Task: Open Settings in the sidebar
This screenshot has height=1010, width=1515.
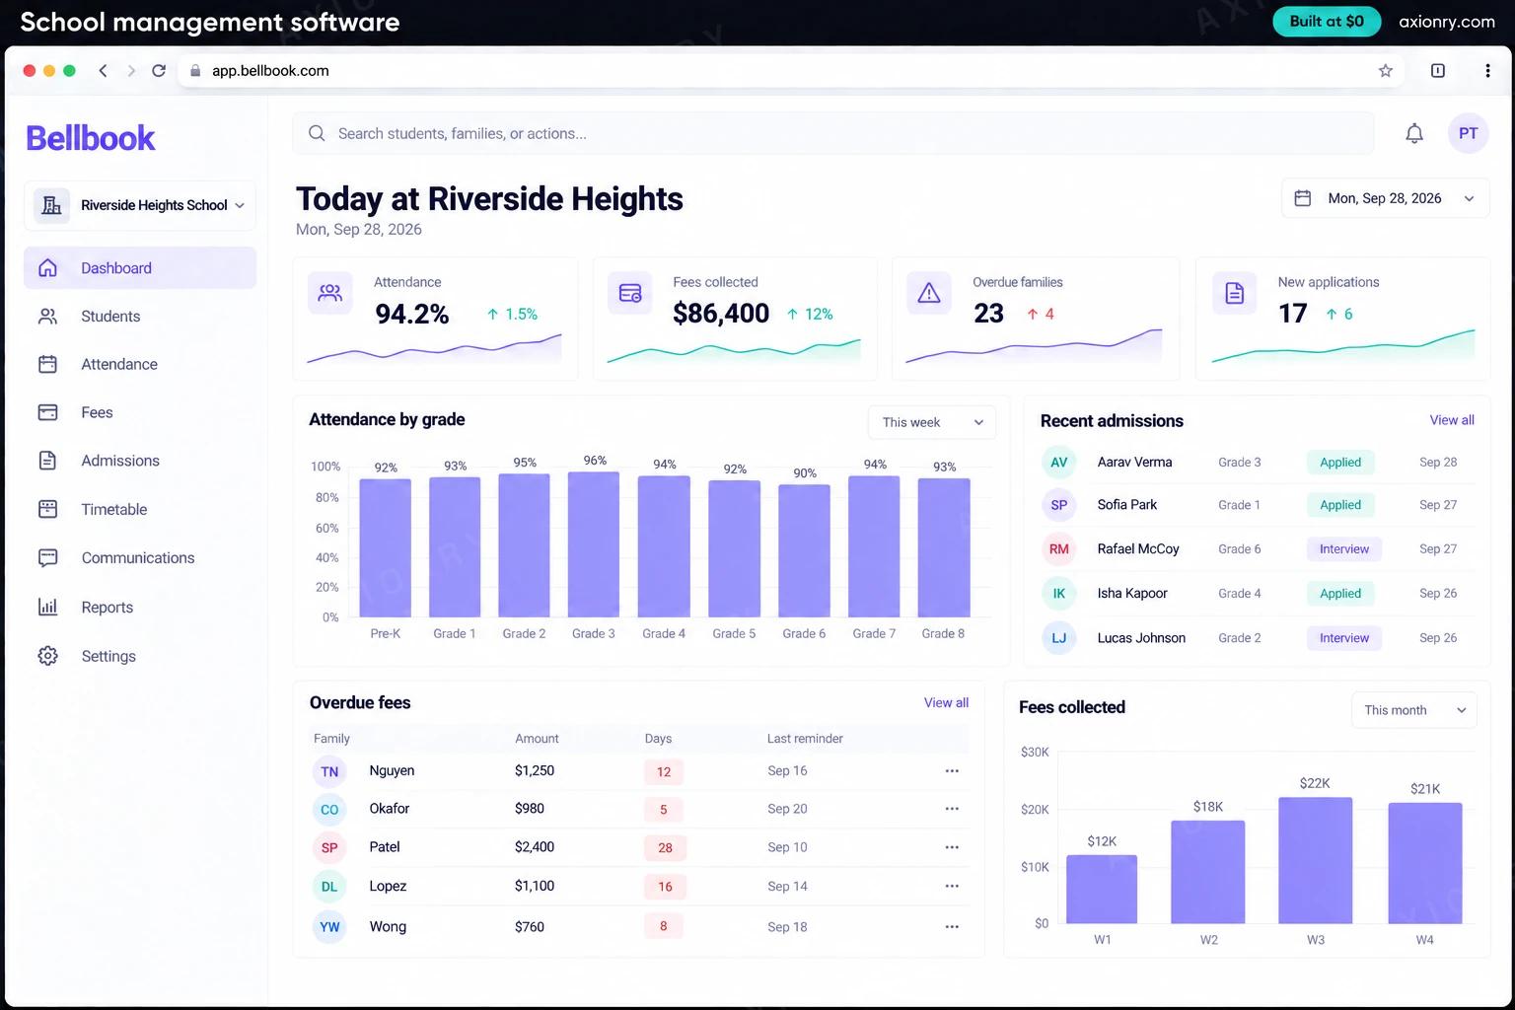Action: pyautogui.click(x=140, y=656)
